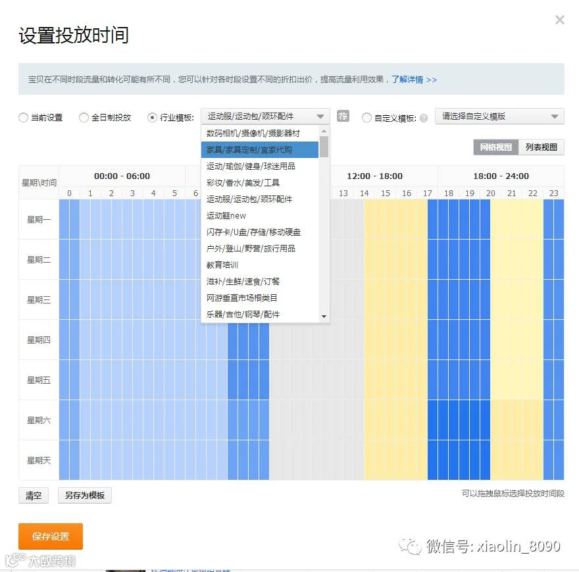Viewport: 579px width, 572px height.
Task: Click the dropdown list scrollbar thumb
Action: tap(324, 147)
